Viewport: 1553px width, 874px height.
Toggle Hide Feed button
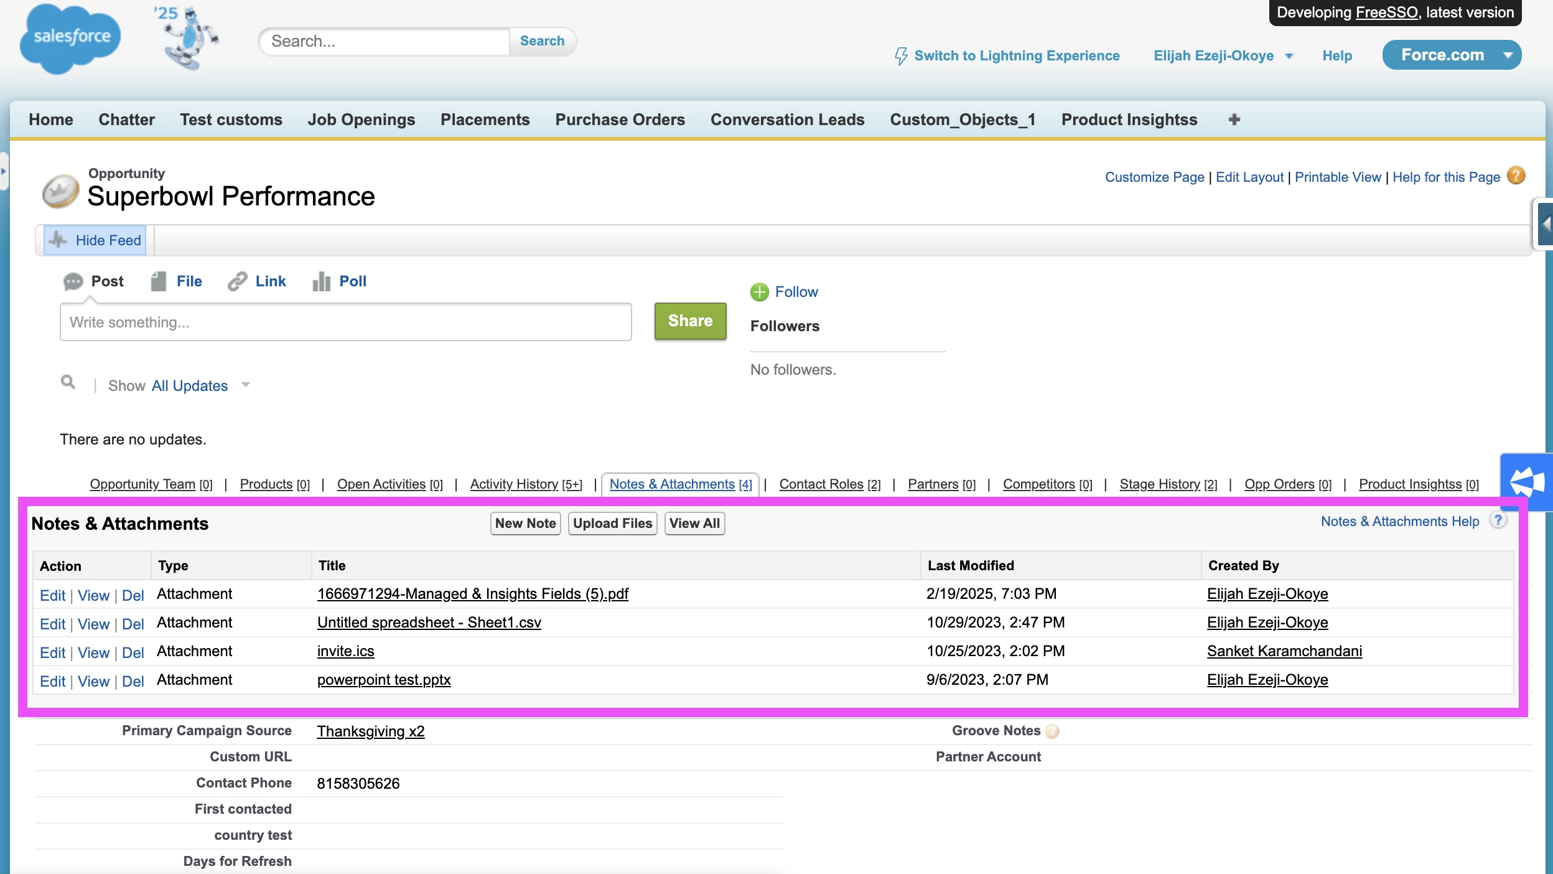point(95,240)
